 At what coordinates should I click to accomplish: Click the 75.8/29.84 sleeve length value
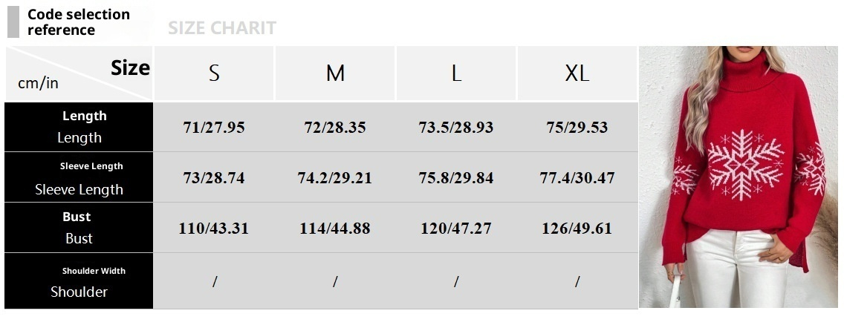(456, 178)
